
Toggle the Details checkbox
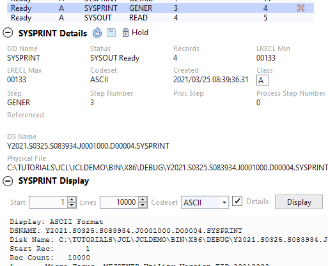click(237, 201)
